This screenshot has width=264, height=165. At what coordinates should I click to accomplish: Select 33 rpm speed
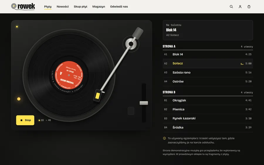[x=41, y=120]
